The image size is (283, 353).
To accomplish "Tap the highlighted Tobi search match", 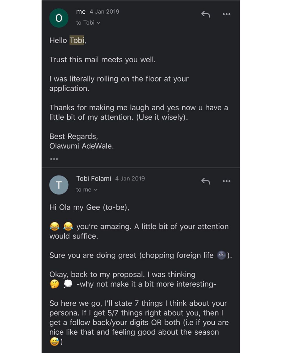I will click(x=77, y=40).
